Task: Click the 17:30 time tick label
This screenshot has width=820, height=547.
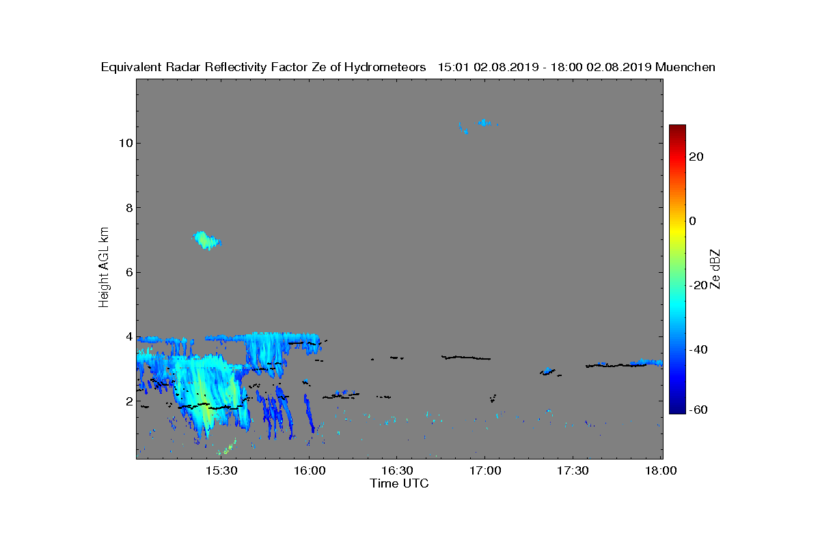Action: pos(573,470)
